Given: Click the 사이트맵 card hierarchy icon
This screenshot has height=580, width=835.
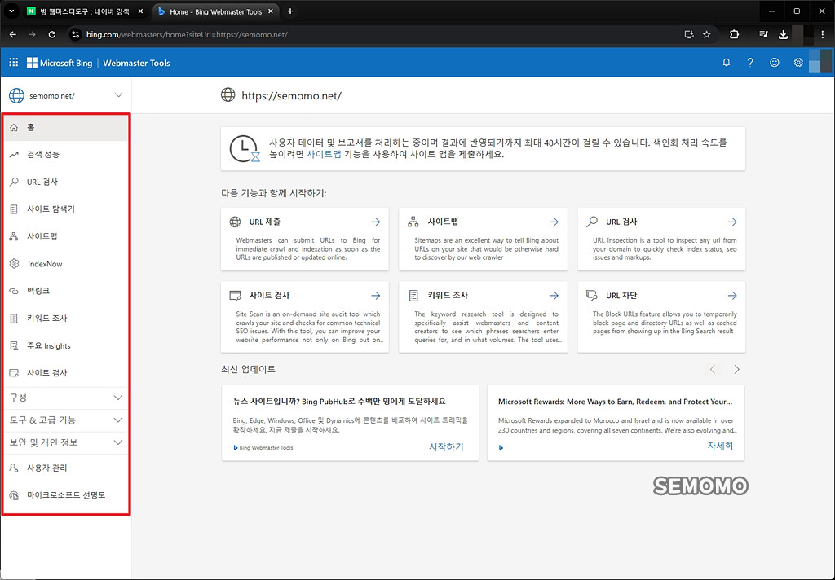Looking at the screenshot, I should pyautogui.click(x=413, y=222).
